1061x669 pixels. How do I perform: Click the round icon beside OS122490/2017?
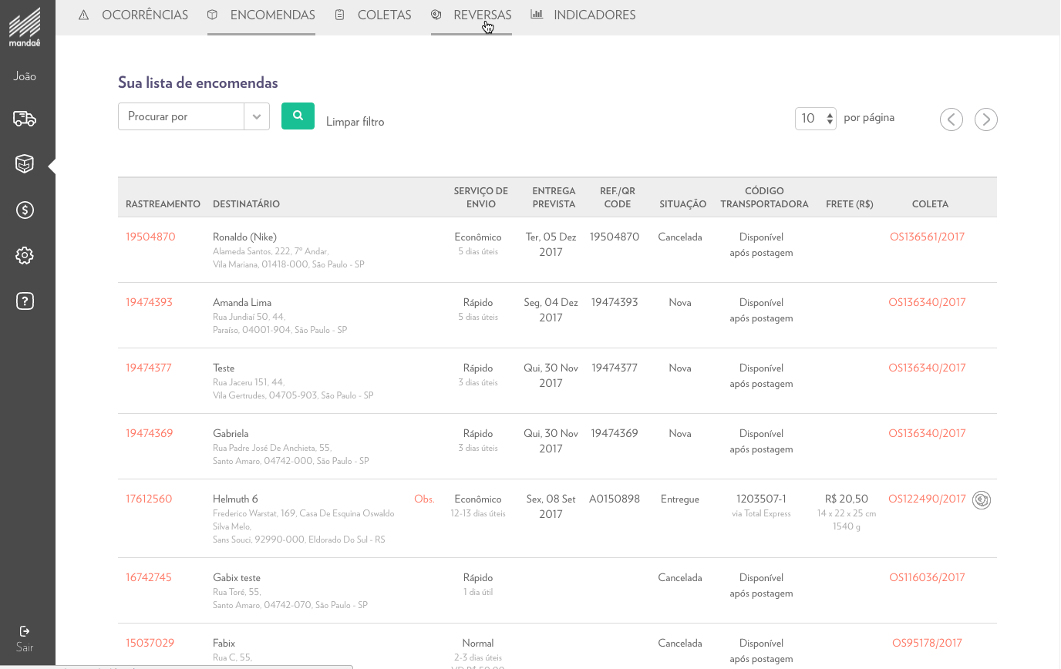click(982, 499)
